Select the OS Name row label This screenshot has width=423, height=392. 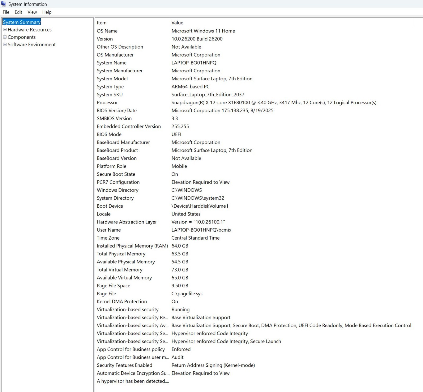107,31
